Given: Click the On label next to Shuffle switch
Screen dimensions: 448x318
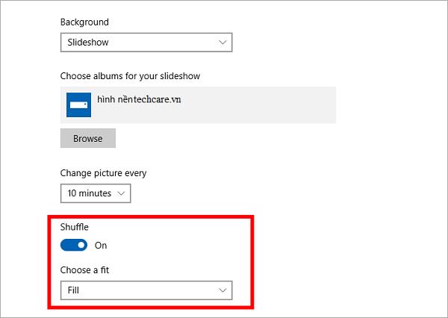Looking at the screenshot, I should [102, 245].
